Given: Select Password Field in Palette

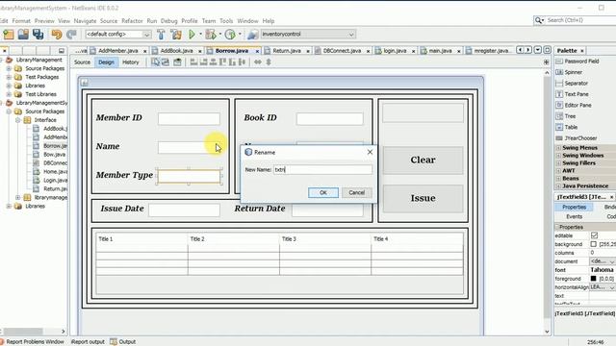Looking at the screenshot, I should click(581, 62).
